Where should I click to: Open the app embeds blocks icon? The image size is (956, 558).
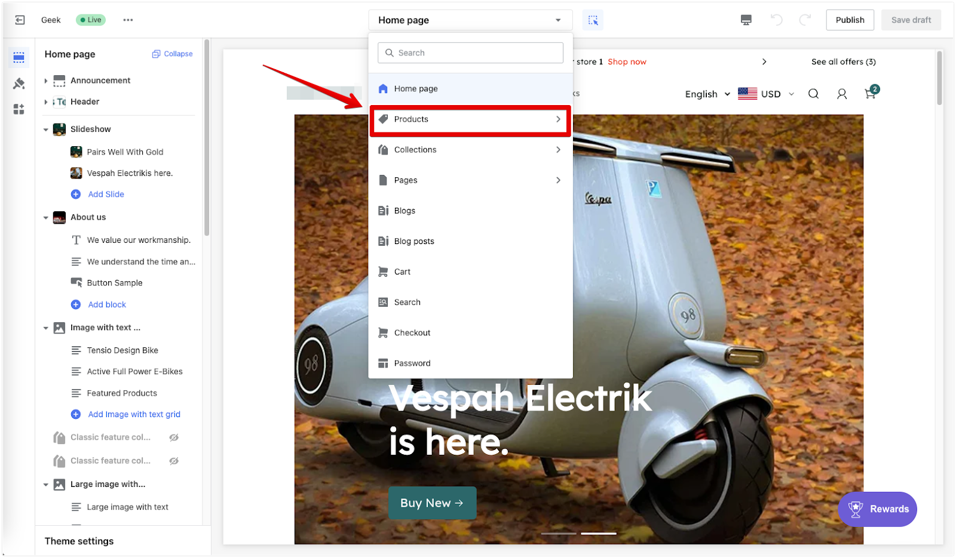point(19,109)
